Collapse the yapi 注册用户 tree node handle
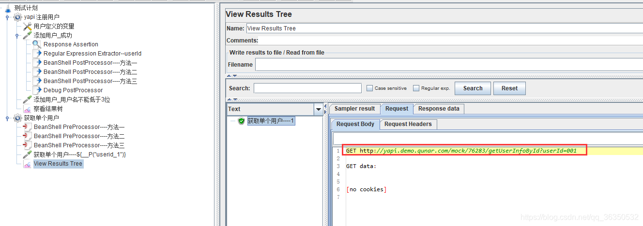 8,17
